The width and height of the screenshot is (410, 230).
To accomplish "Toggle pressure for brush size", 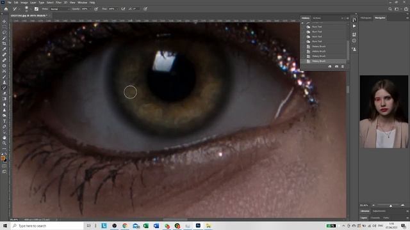I will tap(145, 9).
